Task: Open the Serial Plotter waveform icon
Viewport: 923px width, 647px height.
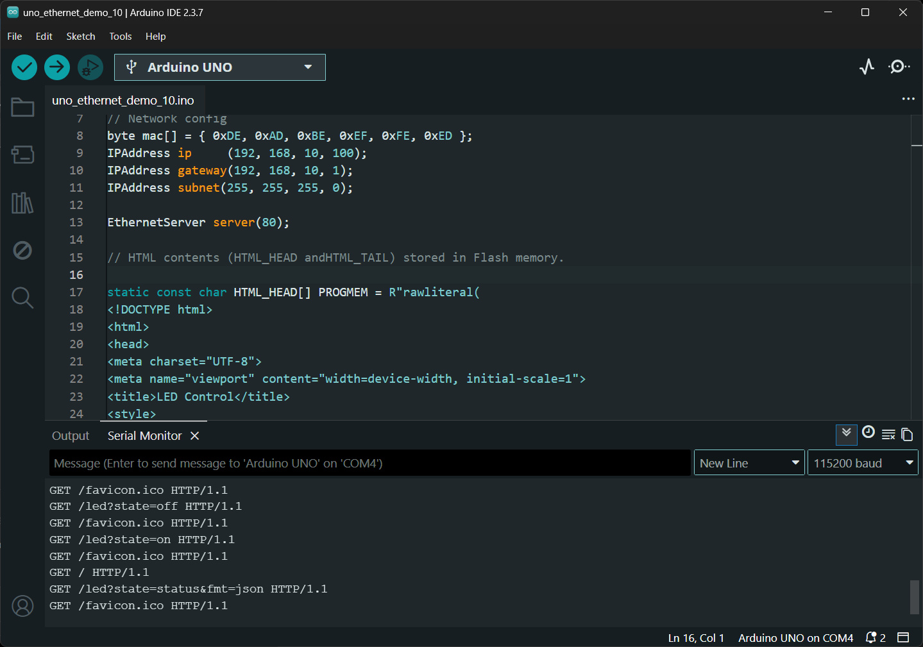Action: (867, 67)
